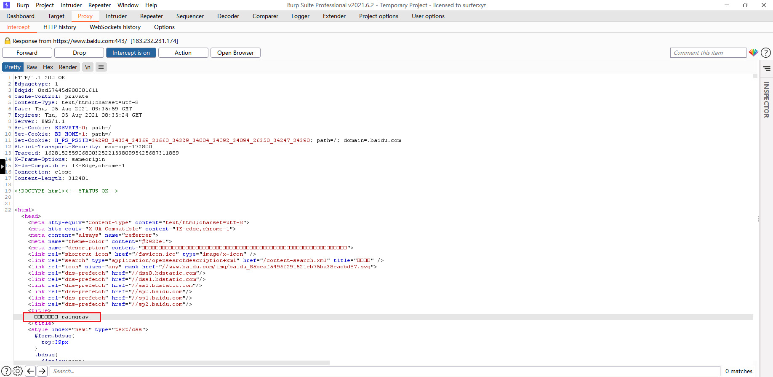Open the proxy Options sub-tab

(x=164, y=27)
